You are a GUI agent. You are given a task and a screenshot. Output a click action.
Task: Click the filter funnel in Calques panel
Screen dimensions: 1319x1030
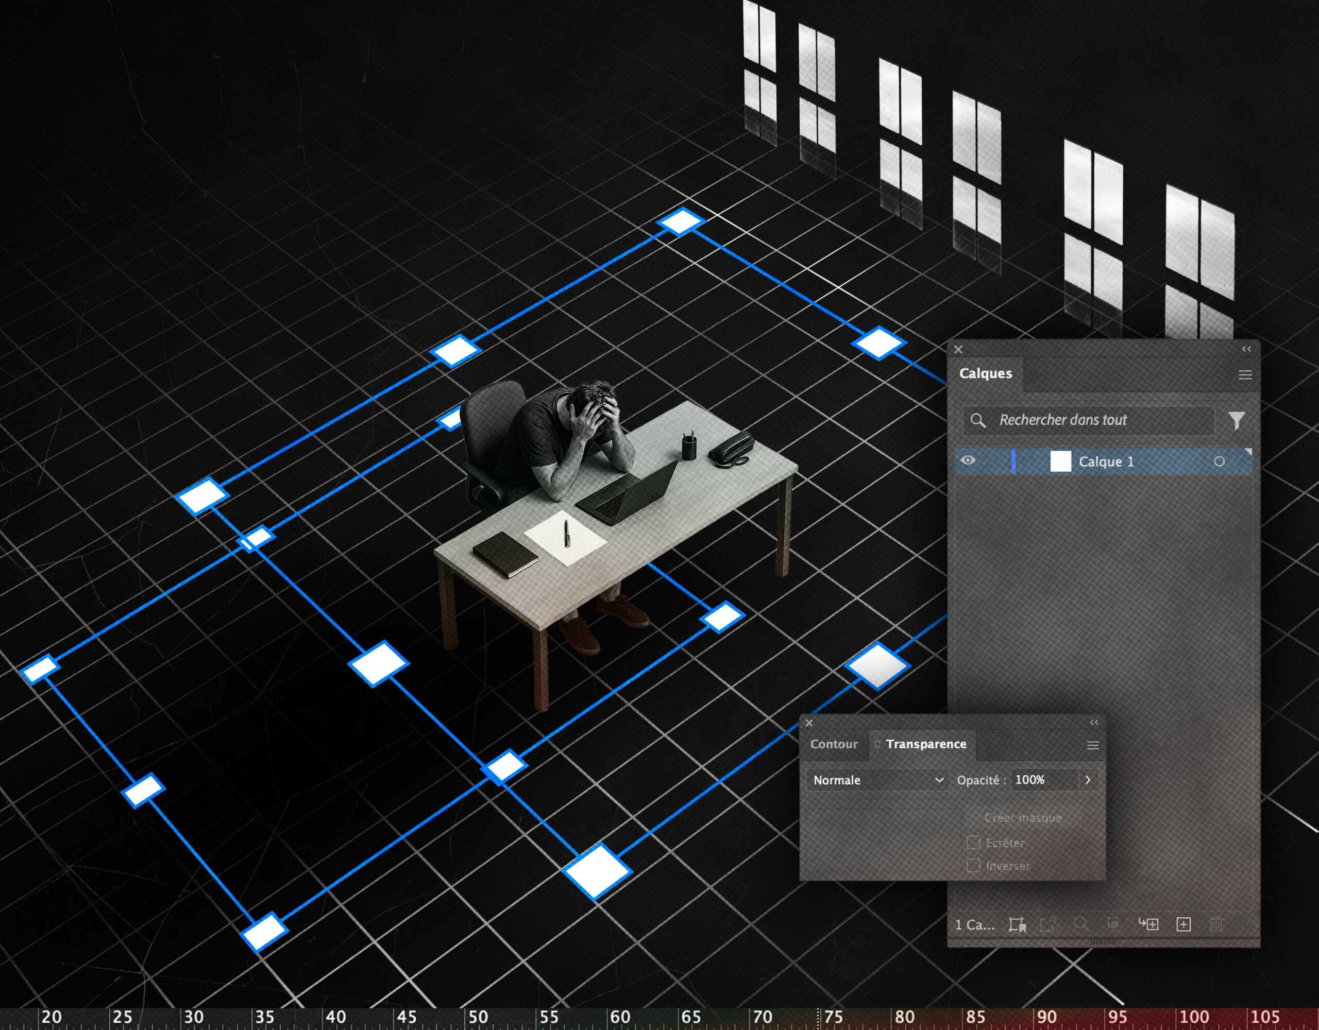point(1236,420)
